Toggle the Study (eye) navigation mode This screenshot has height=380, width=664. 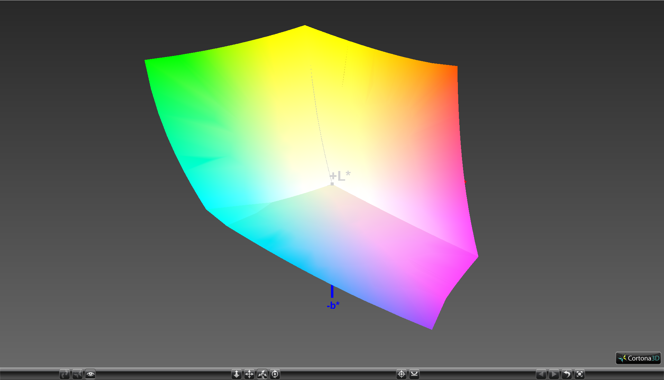(x=90, y=374)
